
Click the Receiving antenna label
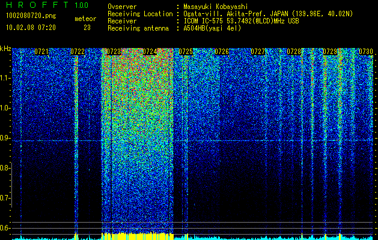pos(138,28)
